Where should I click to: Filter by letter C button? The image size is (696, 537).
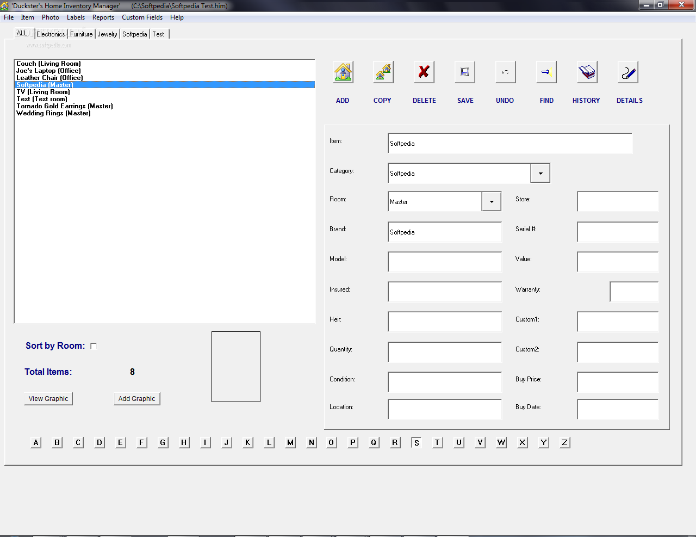78,442
